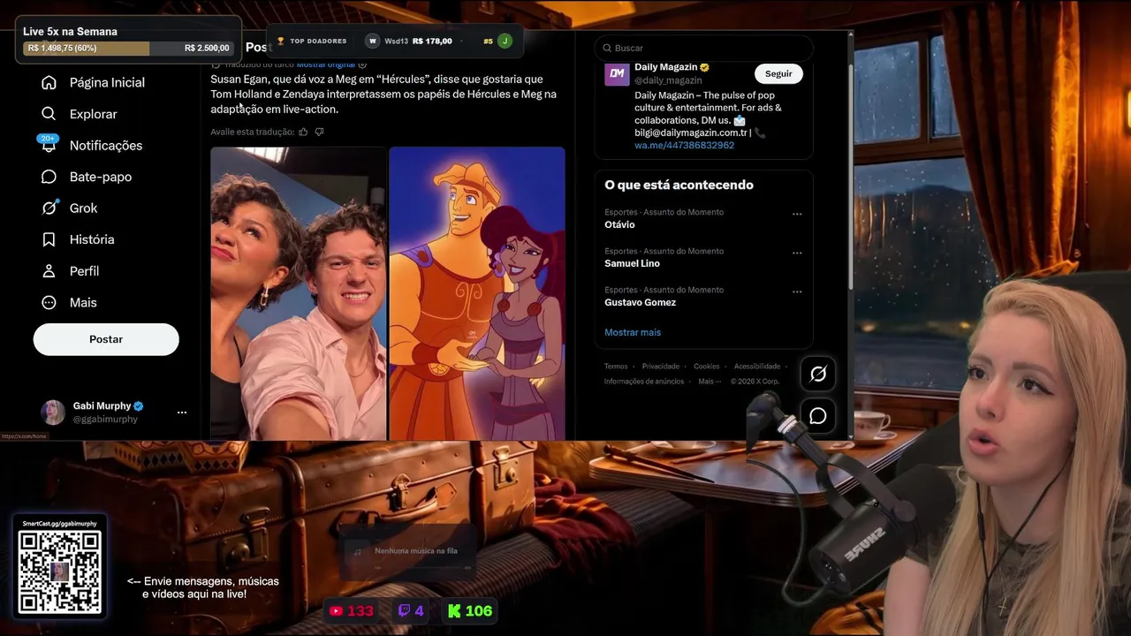
Task: Open the Notificações bell icon
Action: [49, 146]
